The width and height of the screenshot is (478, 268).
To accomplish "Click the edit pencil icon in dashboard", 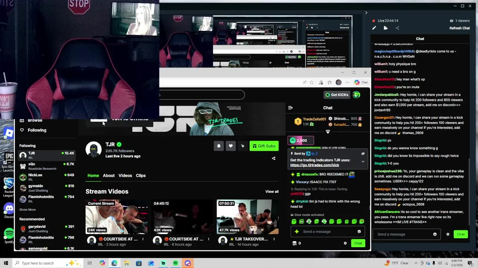I will [x=374, y=28].
